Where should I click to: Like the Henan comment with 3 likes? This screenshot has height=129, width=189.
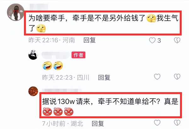(x=152, y=40)
